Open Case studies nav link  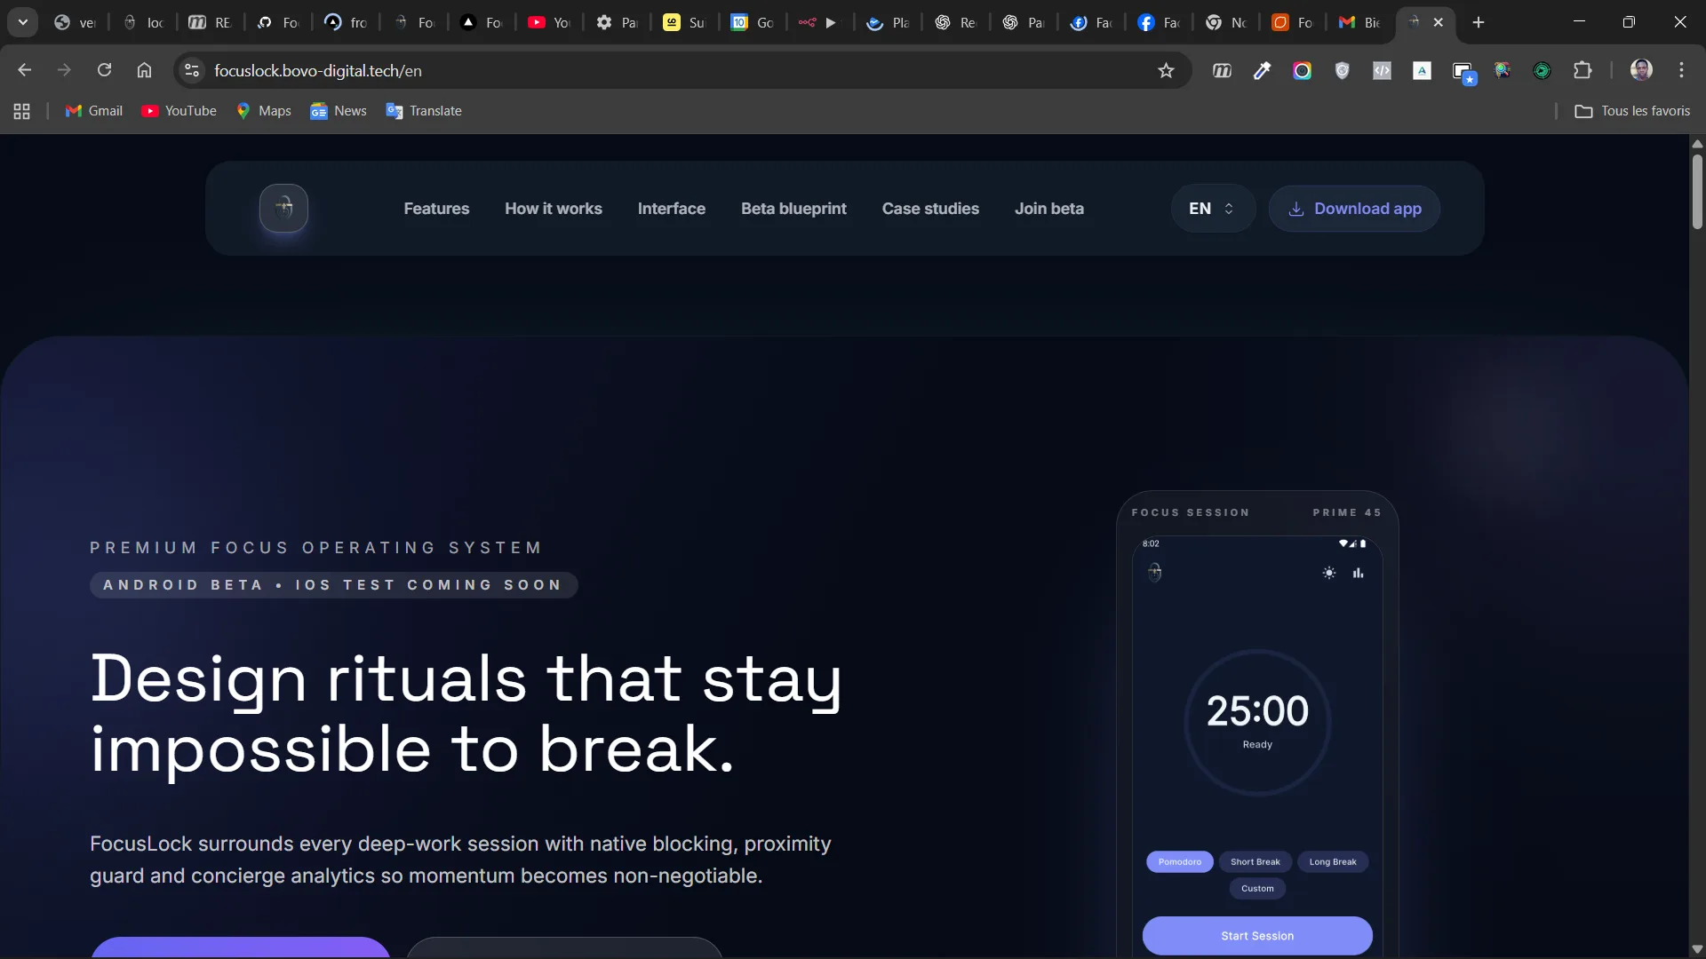[x=930, y=209]
